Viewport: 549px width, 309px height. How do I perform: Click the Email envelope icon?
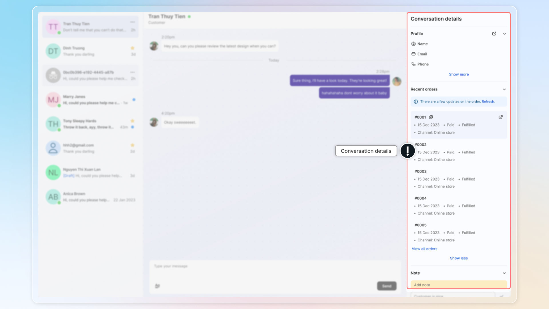[x=413, y=54]
